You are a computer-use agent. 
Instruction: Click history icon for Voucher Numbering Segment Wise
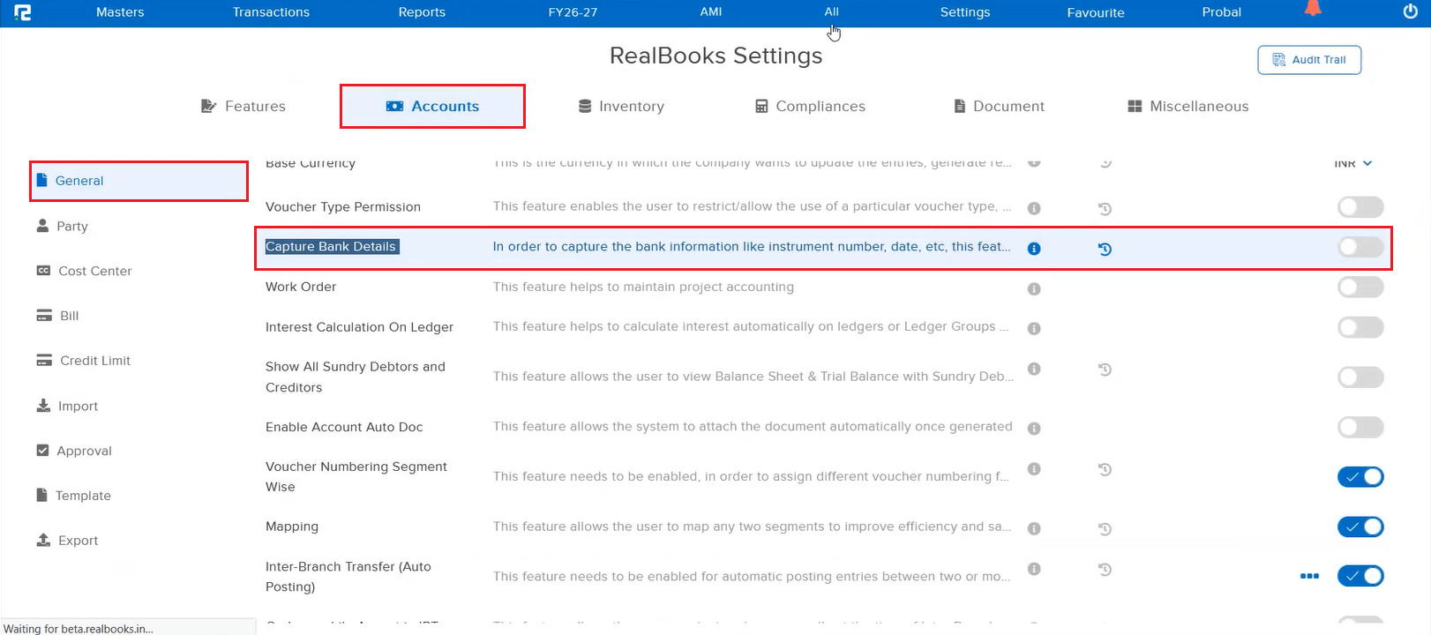pos(1105,469)
